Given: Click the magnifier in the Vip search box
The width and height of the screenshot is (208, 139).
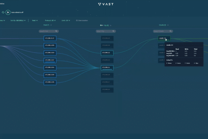Looking at the screenshot, I should [113, 31].
